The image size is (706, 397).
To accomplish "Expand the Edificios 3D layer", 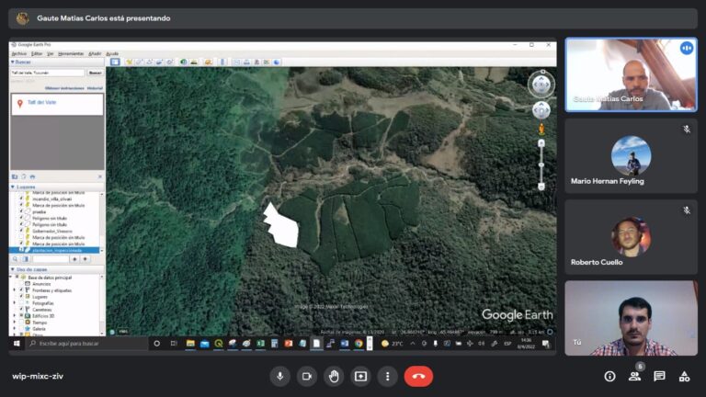I will tap(15, 316).
